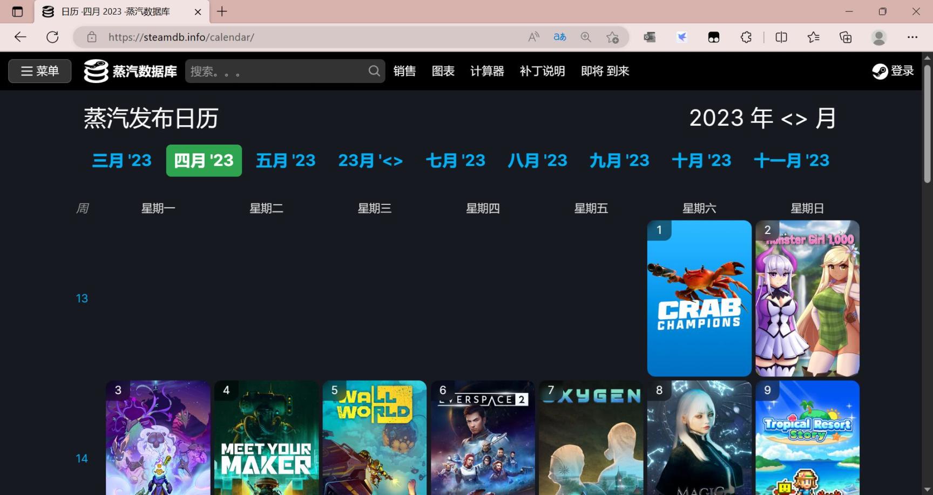933x495 pixels.
Task: Open the Collections icon
Action: (846, 37)
